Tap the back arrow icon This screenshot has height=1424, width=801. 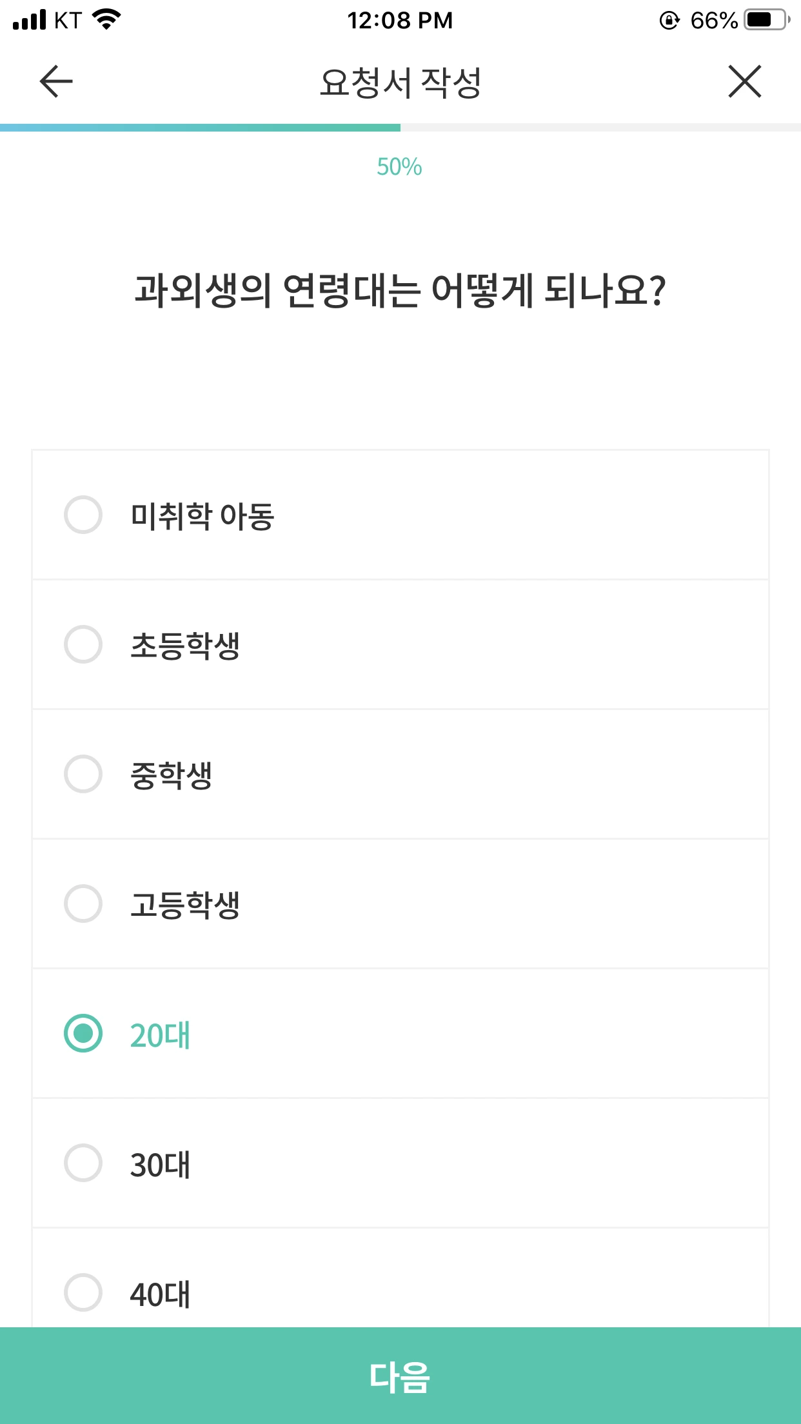pyautogui.click(x=56, y=82)
